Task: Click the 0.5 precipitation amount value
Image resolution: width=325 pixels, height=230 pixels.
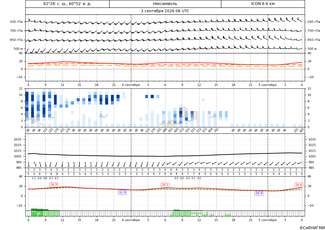Action: [x=176, y=178]
